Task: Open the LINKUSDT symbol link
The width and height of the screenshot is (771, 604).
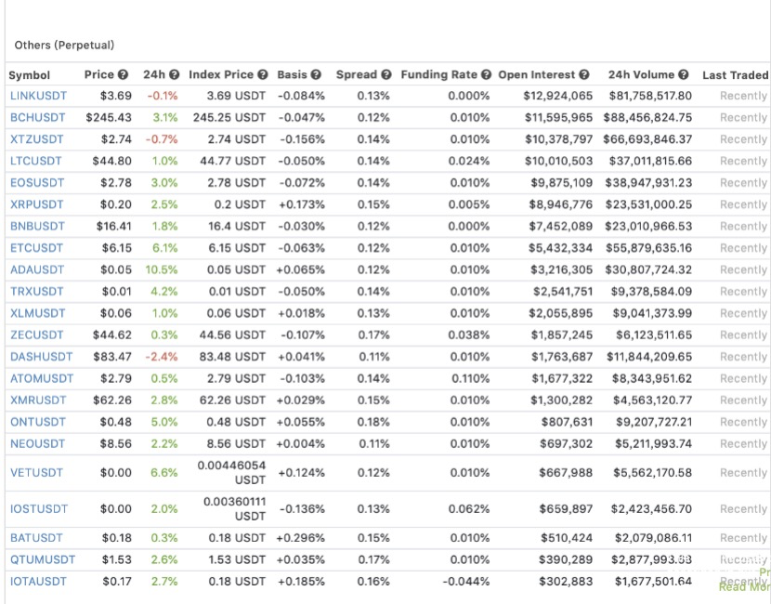Action: tap(37, 96)
